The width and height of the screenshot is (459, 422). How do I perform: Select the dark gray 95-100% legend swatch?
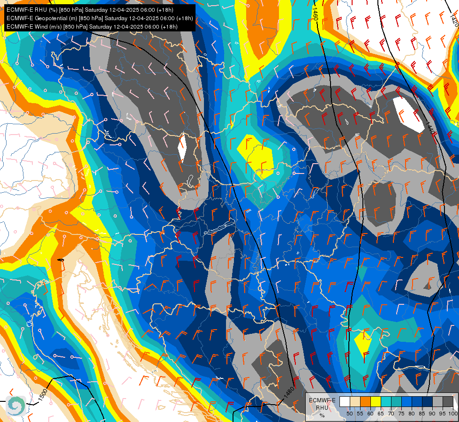448,401
